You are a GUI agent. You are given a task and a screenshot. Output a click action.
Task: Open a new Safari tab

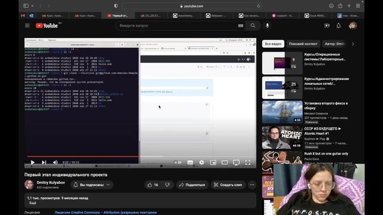coord(349,6)
